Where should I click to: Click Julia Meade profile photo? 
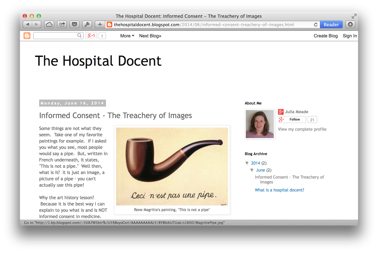point(260,124)
